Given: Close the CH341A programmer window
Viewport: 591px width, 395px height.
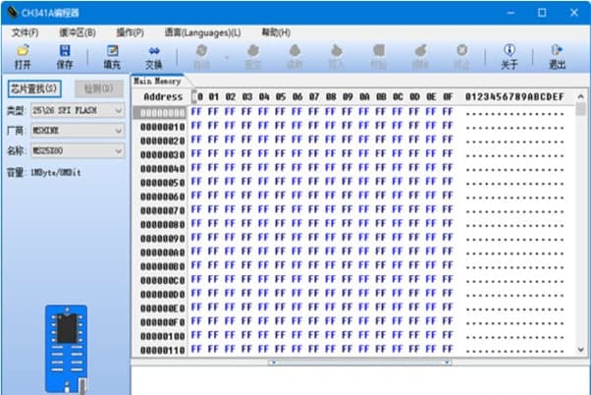Looking at the screenshot, I should 573,13.
